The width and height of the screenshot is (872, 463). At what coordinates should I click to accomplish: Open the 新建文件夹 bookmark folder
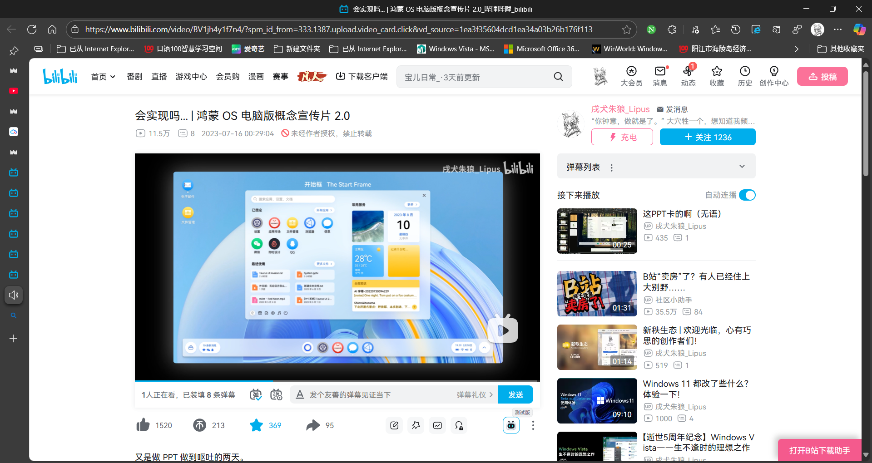[297, 49]
